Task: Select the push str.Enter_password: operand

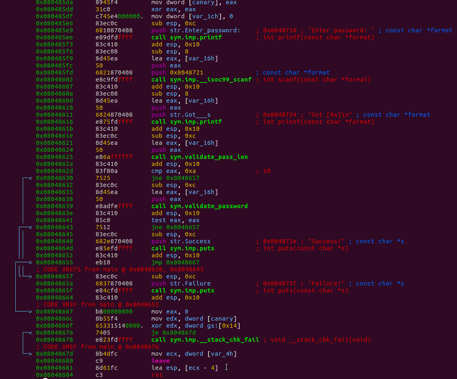Action: (212, 30)
